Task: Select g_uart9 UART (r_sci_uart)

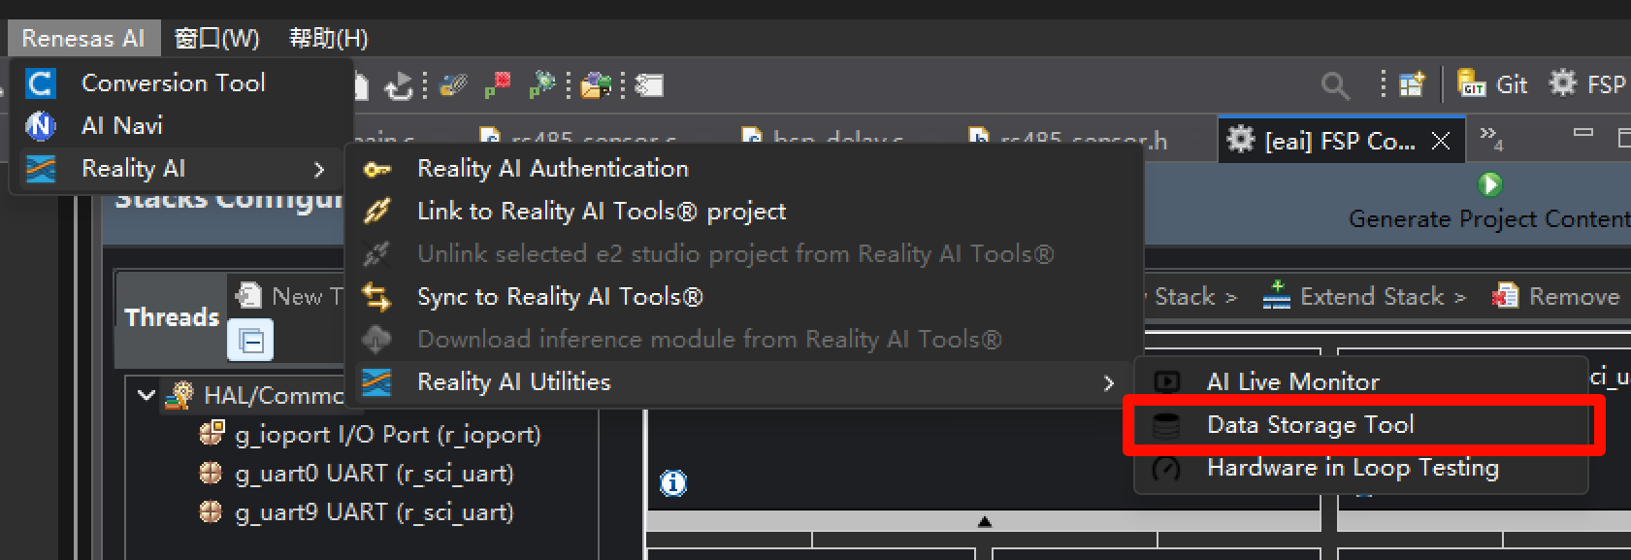Action: pos(357,512)
